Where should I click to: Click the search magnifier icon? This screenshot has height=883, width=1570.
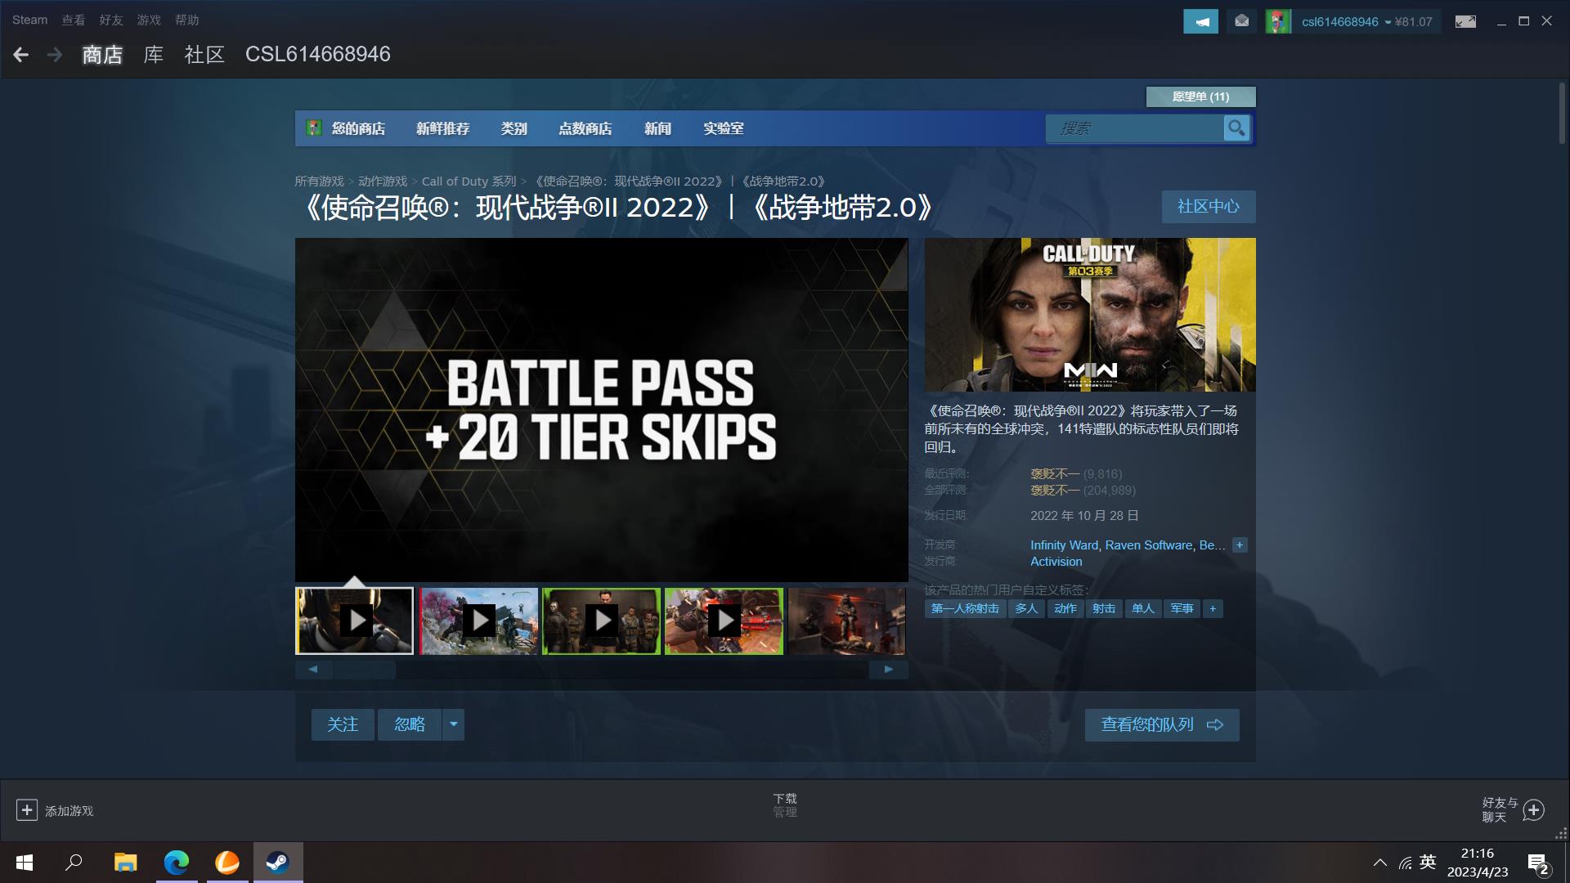click(1236, 128)
